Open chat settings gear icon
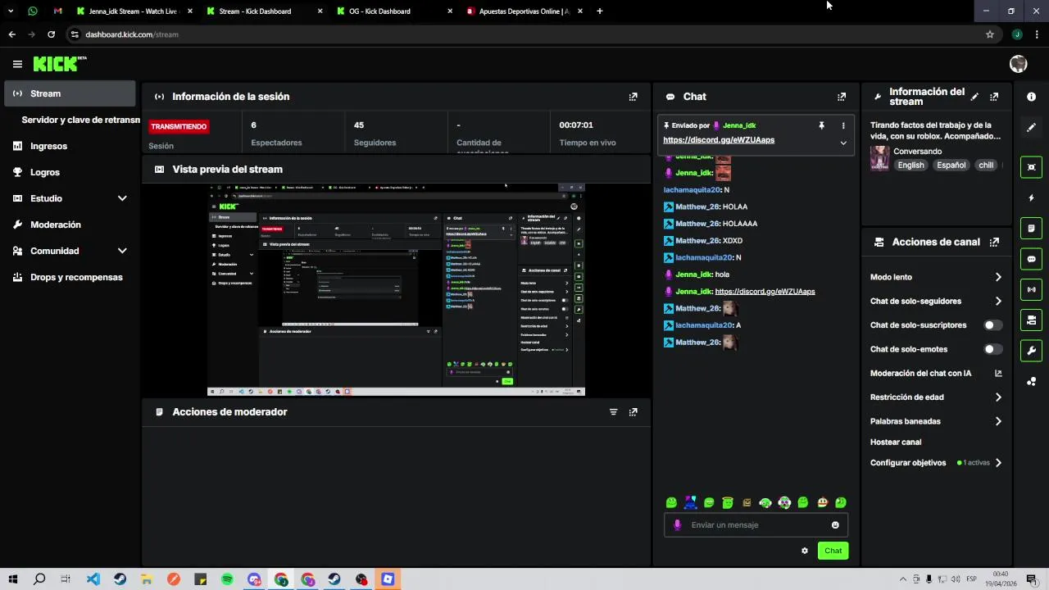This screenshot has width=1049, height=590. (805, 551)
